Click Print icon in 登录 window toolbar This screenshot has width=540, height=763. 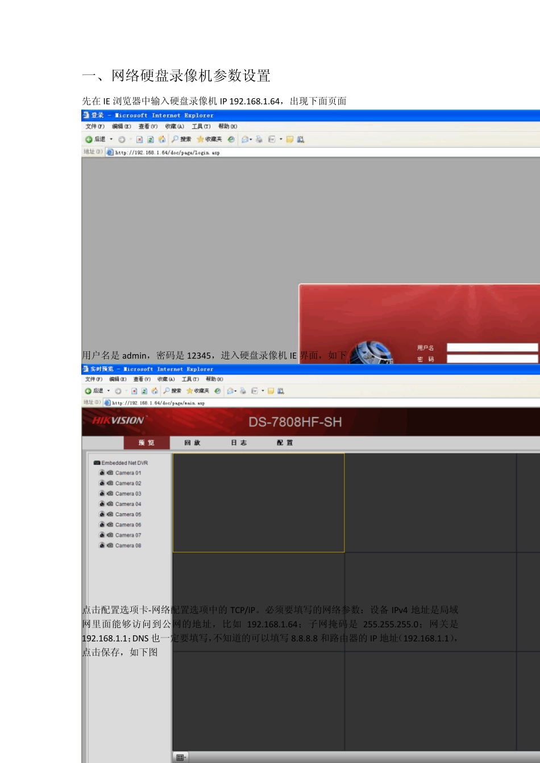[x=259, y=139]
